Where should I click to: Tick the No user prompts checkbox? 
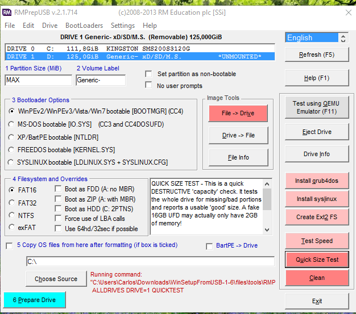point(148,86)
